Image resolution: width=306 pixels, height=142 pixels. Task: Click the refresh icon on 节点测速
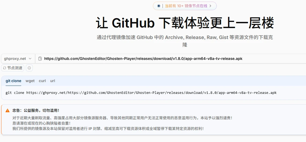pos(5,68)
